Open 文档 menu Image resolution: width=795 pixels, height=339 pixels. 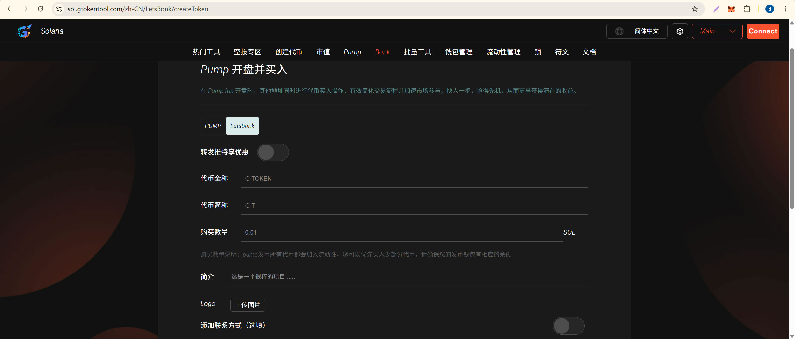click(589, 52)
